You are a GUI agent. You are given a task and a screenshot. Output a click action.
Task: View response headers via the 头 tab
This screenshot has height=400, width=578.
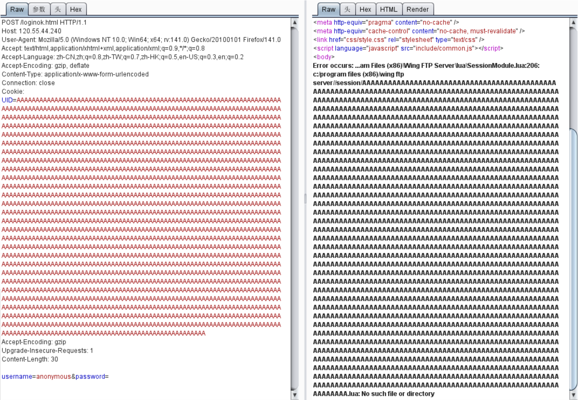point(347,9)
